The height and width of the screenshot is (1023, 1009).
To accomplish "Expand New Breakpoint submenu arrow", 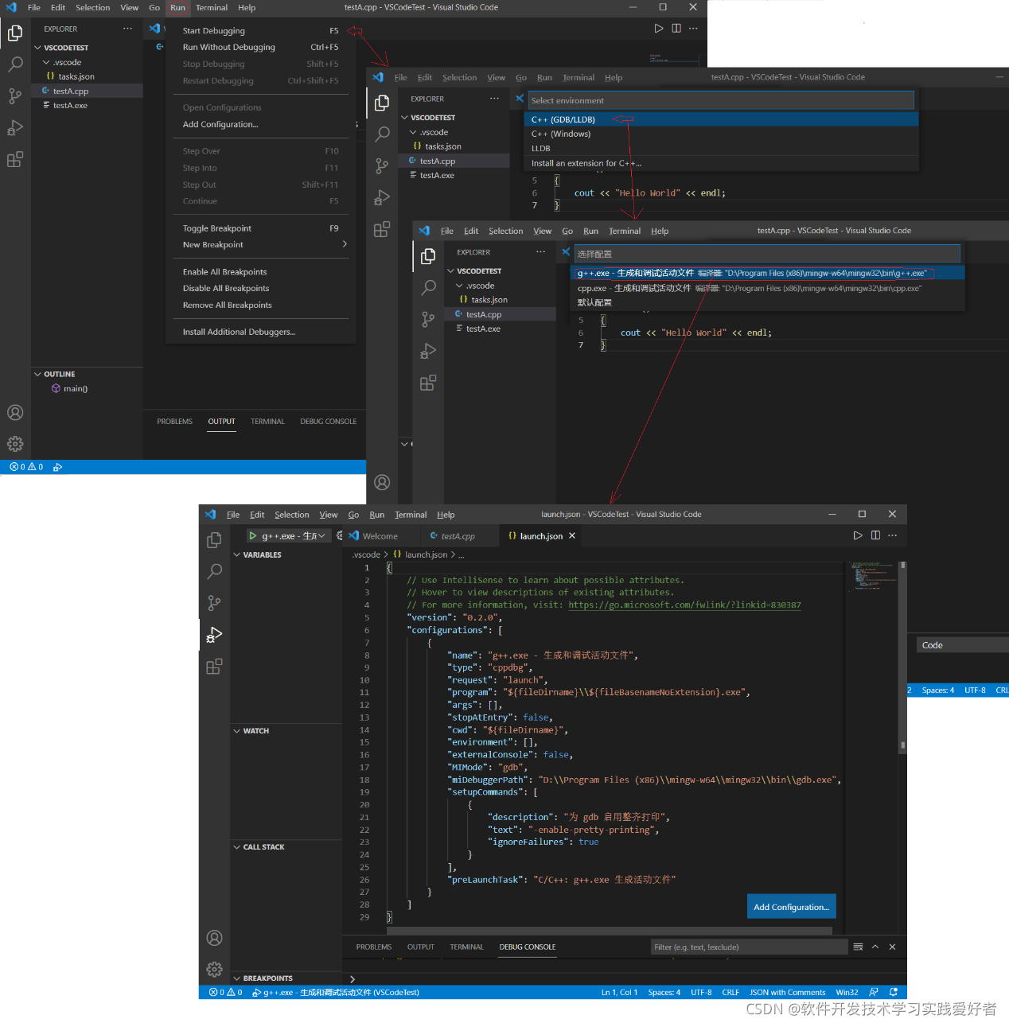I will tap(345, 244).
